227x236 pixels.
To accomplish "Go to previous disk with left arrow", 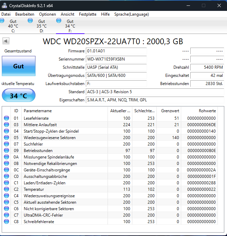I will (6, 41).
